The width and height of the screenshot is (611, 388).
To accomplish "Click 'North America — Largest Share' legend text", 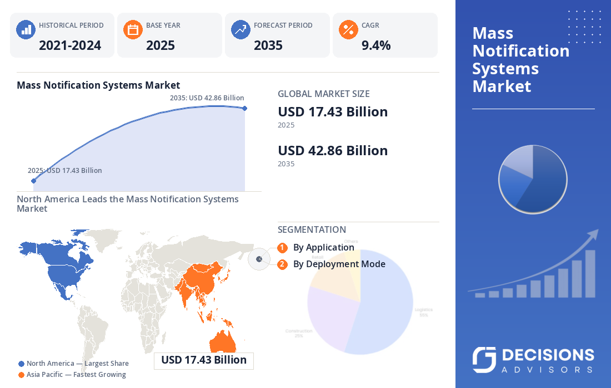I will point(78,364).
